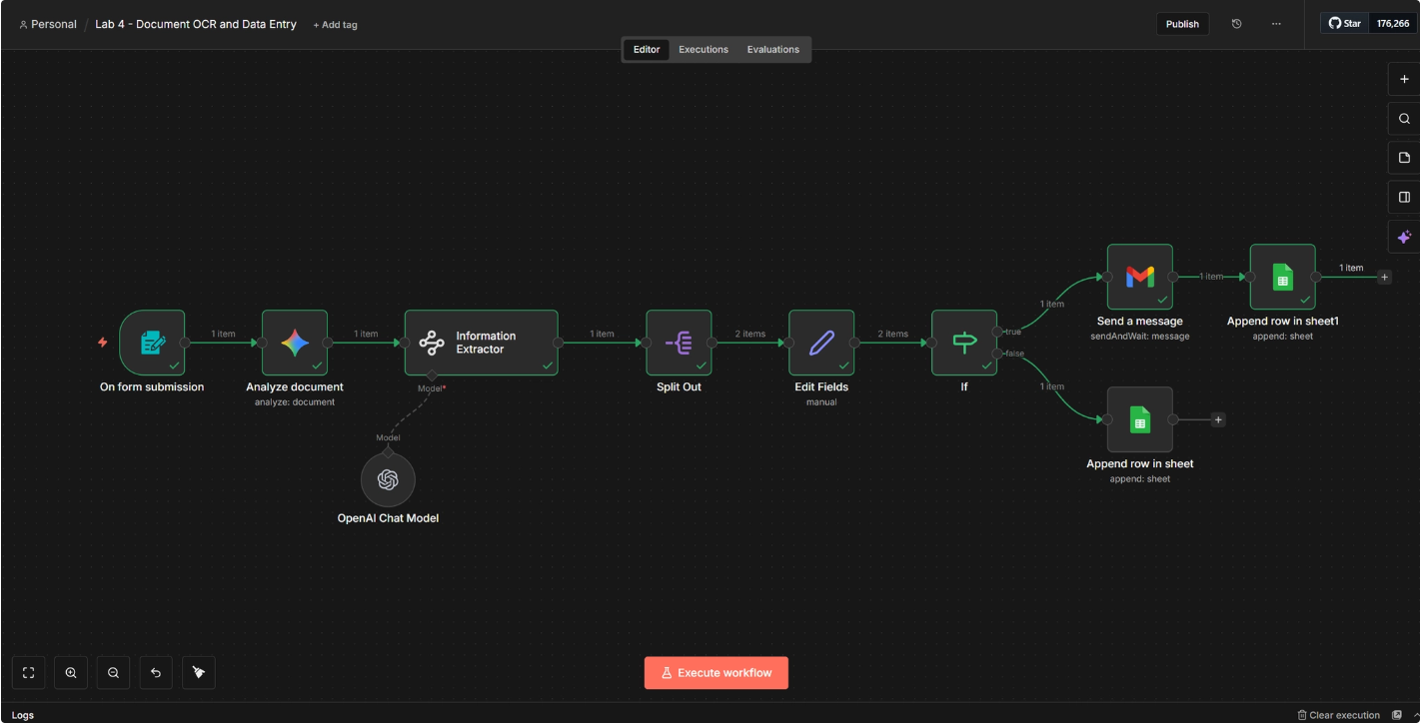Open the node creation panel with the plus icon
1421x725 pixels.
point(1403,79)
